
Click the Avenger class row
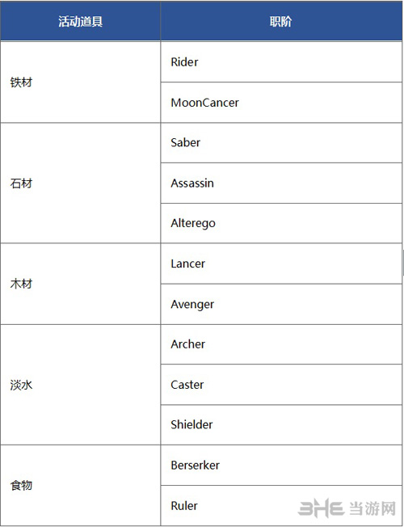[281, 304]
